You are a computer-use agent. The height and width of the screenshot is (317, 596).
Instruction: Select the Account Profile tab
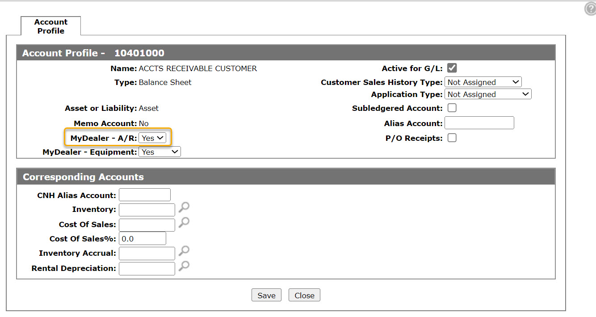(x=51, y=26)
